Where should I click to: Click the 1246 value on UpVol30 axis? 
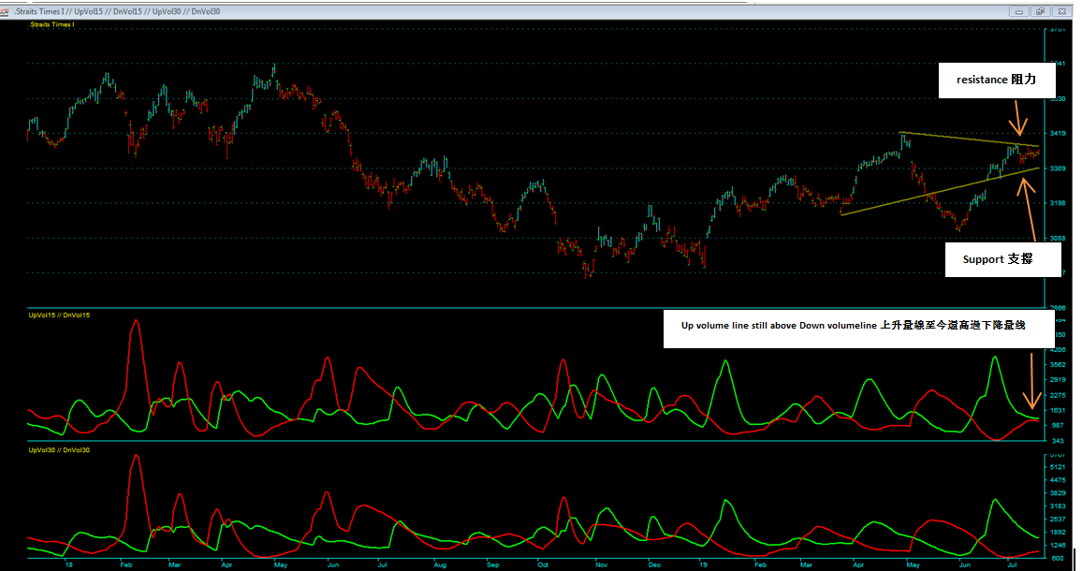1058,546
